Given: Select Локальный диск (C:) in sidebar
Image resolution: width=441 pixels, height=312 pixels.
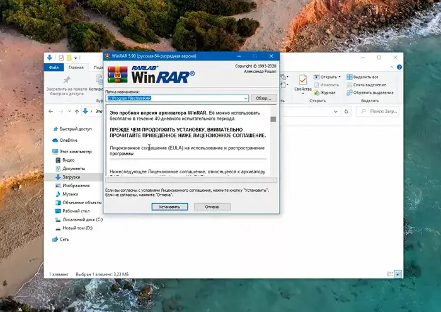Looking at the screenshot, I should coord(79,219).
